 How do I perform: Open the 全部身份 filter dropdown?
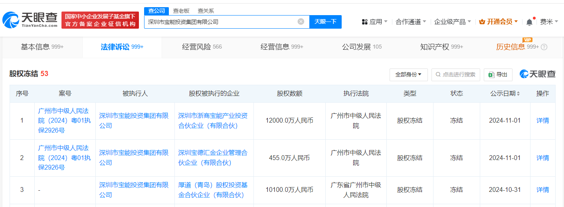(408, 74)
